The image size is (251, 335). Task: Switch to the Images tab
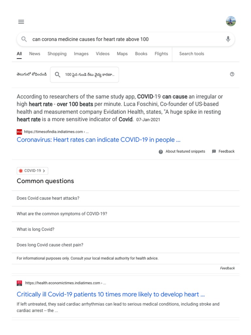(81, 54)
